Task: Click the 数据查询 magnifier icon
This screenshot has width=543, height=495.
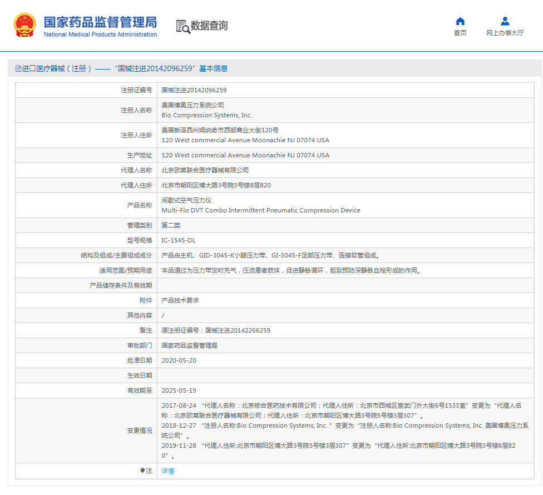Action: 183,26
